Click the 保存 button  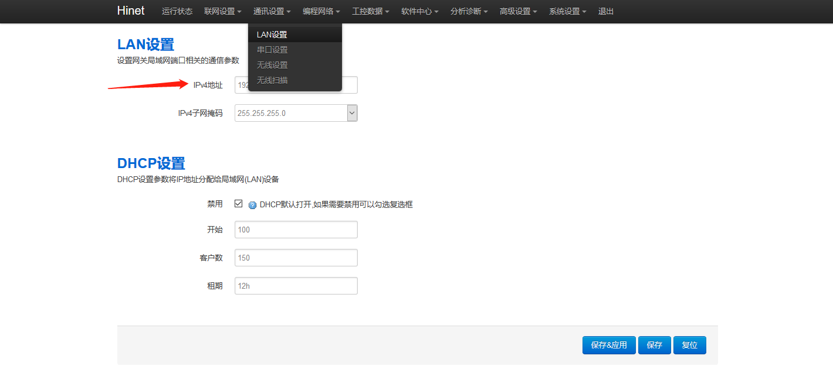coord(654,345)
